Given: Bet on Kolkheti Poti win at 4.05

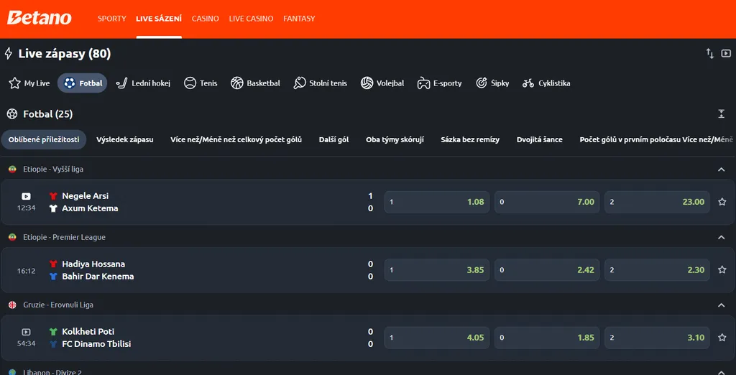Looking at the screenshot, I should (x=436, y=338).
